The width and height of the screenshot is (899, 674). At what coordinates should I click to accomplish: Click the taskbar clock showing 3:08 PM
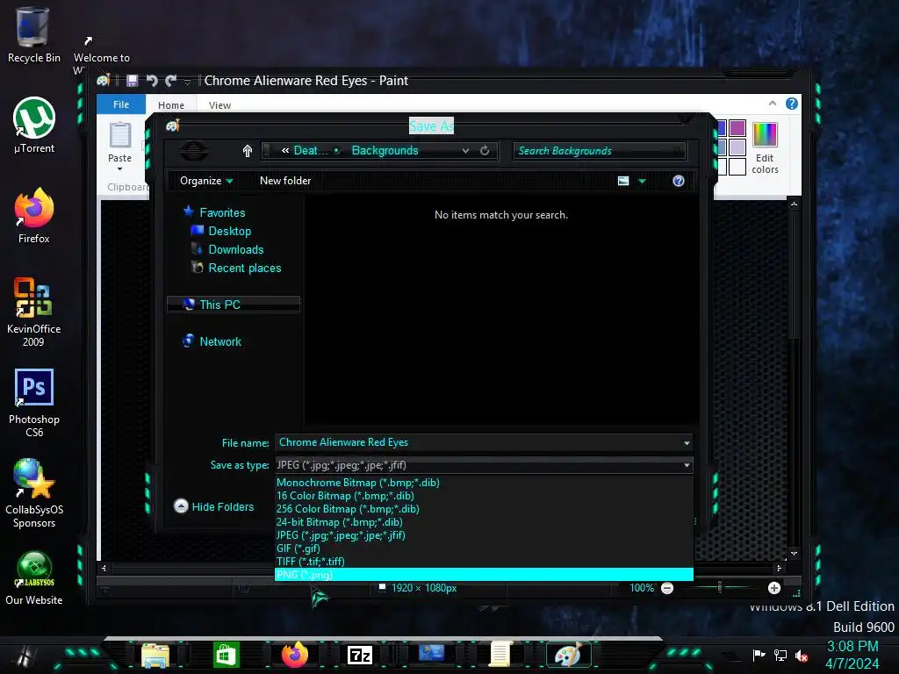852,647
